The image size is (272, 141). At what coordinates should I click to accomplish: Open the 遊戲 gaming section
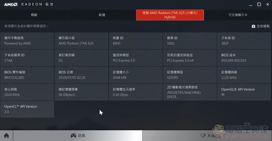tap(78, 136)
